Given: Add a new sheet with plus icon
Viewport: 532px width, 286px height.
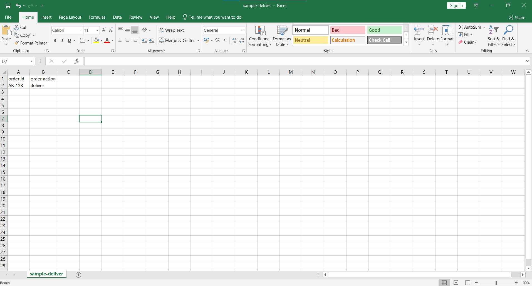Looking at the screenshot, I should (78, 275).
